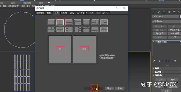Select the four equal viewports layout

point(104,29)
